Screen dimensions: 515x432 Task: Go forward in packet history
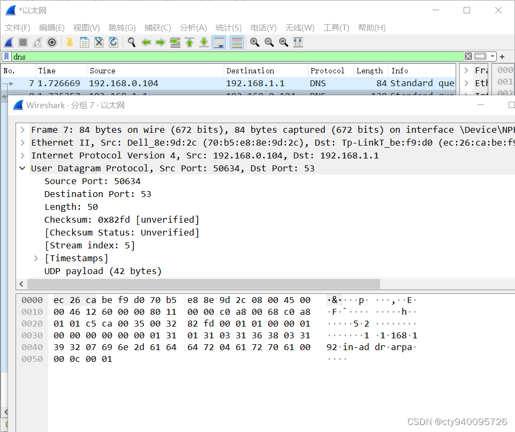click(160, 42)
